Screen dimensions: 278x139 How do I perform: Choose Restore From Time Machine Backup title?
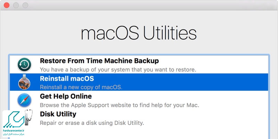[99, 61]
